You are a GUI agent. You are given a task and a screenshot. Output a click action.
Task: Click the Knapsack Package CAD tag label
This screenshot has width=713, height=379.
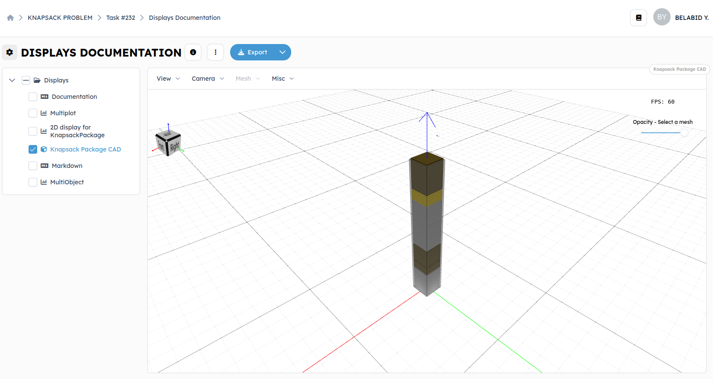(x=680, y=69)
